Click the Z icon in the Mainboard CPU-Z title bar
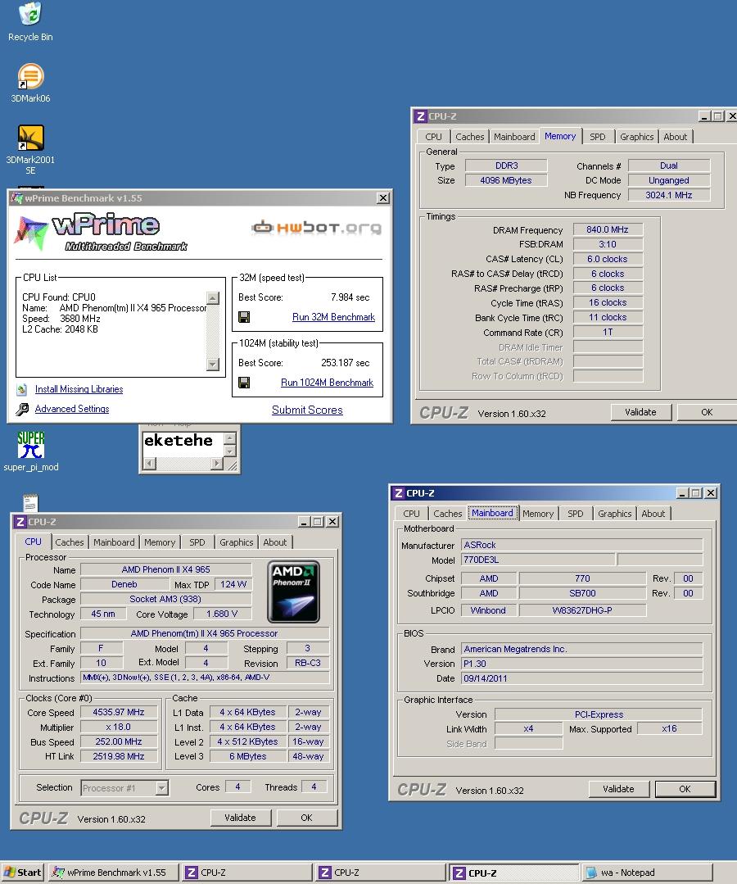This screenshot has width=737, height=884. [398, 492]
